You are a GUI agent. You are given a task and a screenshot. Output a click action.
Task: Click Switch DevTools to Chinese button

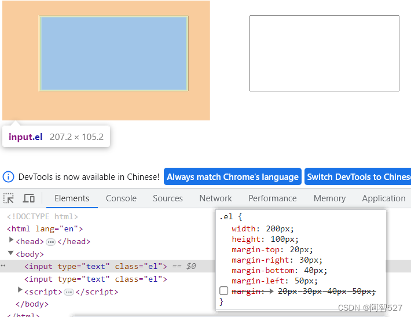pos(358,177)
